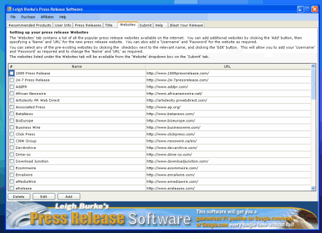Open Blast Your Release tab
Screen dimensions: 322x233
[x=186, y=25]
